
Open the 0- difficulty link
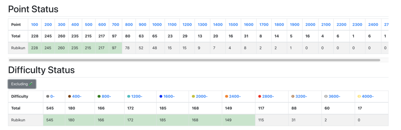(52, 96)
